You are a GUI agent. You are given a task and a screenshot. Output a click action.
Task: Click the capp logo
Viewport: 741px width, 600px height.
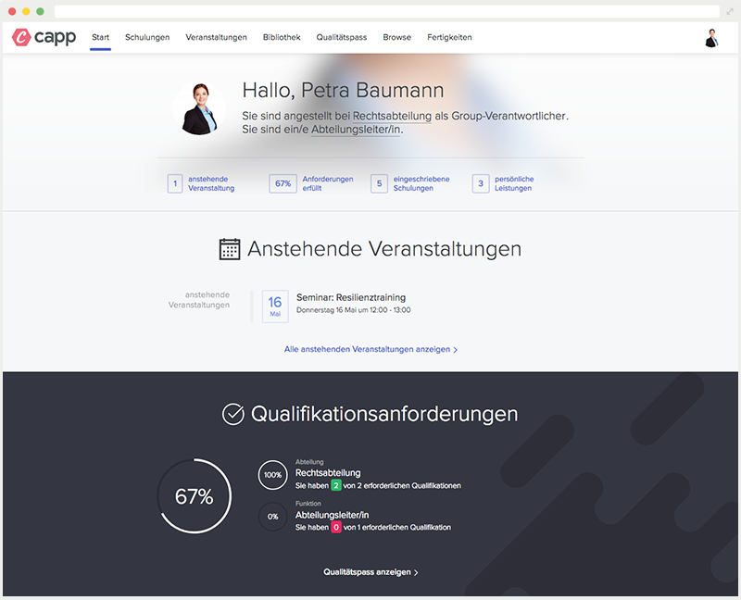pos(44,37)
